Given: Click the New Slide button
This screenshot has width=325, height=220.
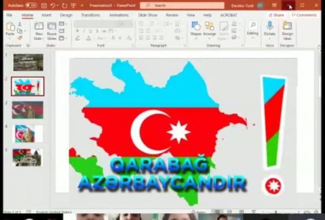Looking at the screenshot, I should [39, 31].
